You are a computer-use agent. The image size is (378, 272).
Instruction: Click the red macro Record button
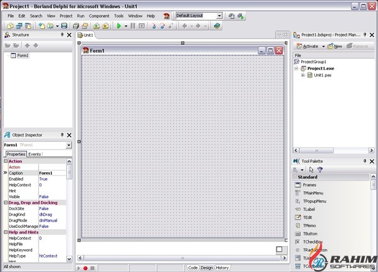(85, 268)
